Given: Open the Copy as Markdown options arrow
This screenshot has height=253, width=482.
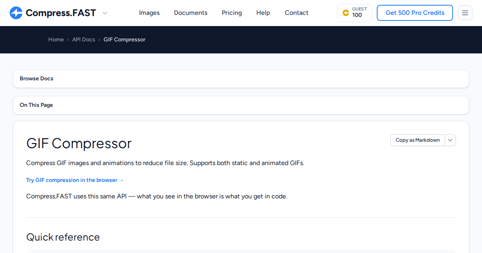Looking at the screenshot, I should click(450, 140).
